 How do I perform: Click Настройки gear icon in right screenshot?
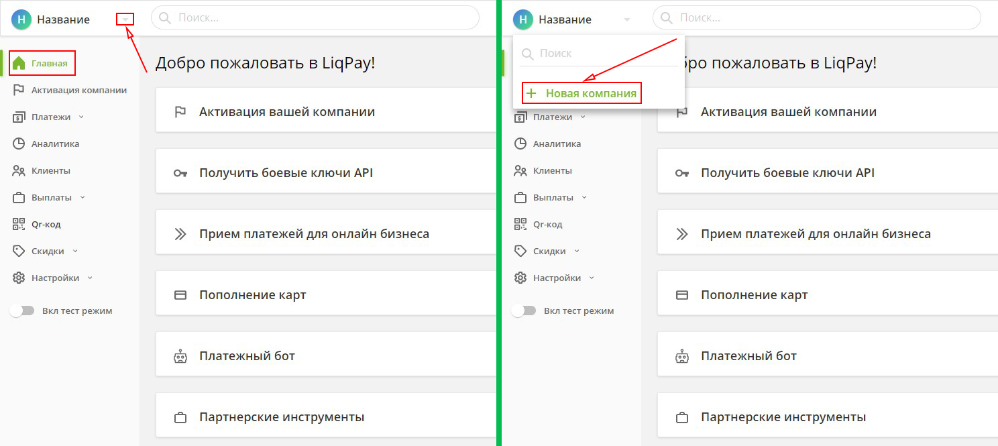click(x=520, y=278)
